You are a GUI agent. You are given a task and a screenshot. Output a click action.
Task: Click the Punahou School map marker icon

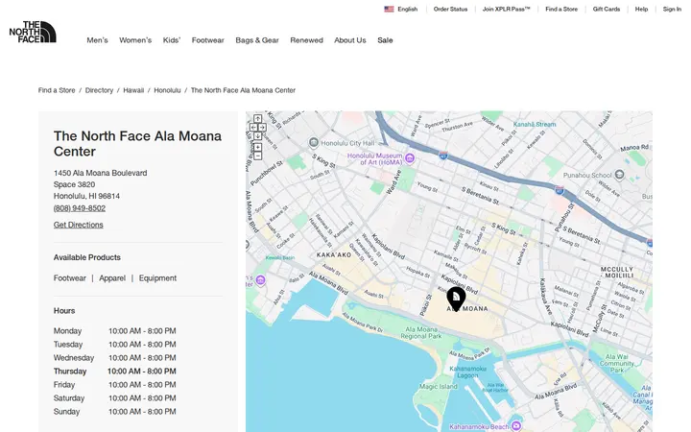(x=619, y=175)
